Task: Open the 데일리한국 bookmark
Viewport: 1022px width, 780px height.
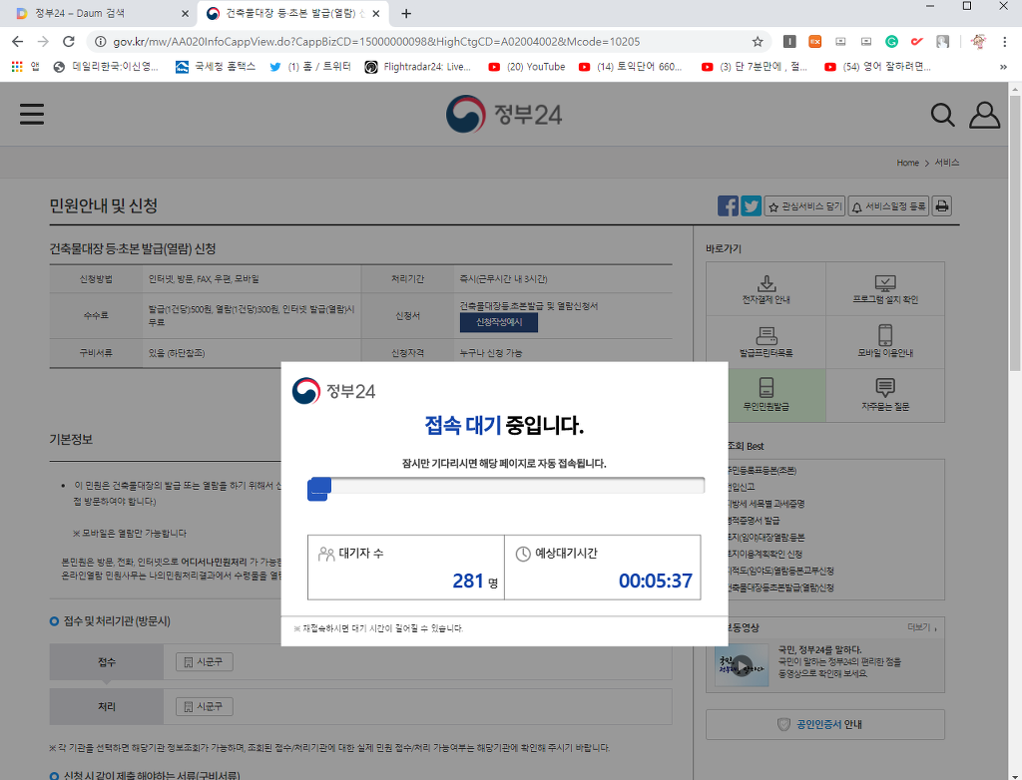Action: tap(106, 67)
